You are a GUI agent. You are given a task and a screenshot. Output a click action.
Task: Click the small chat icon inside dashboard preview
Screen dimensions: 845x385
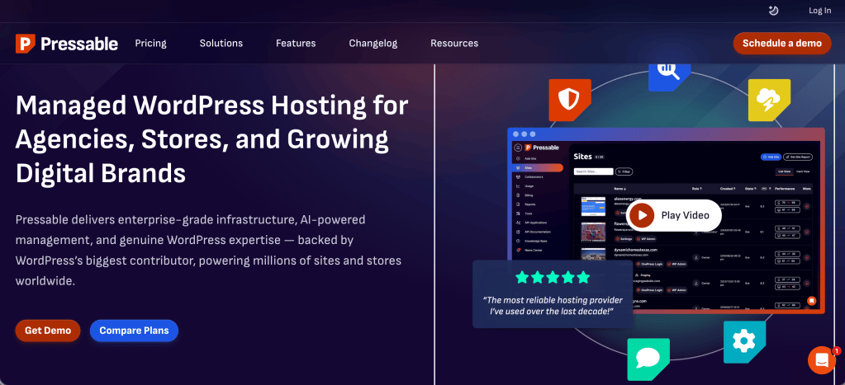coord(812,301)
